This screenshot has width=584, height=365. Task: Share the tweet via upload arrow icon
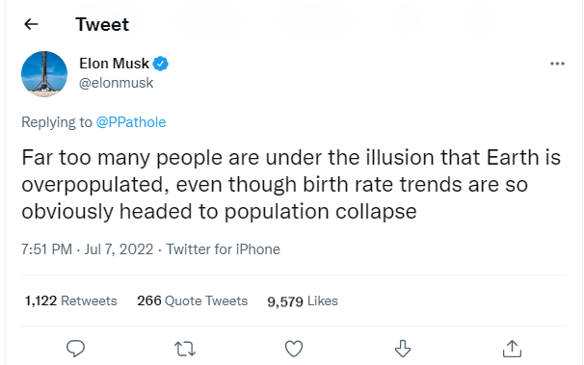(x=512, y=349)
